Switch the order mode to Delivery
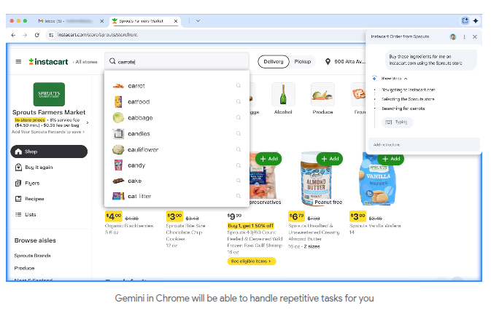This screenshot has width=491, height=311. [271, 62]
